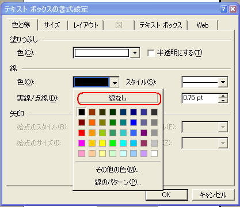The image size is (240, 207).
Task: Select the pure blue color swatch
Action: click(134, 122)
